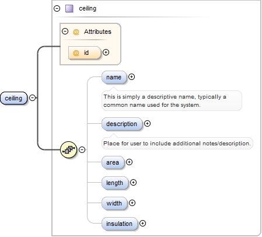
Task: Click the name annotation text bubble
Action: tap(172, 101)
